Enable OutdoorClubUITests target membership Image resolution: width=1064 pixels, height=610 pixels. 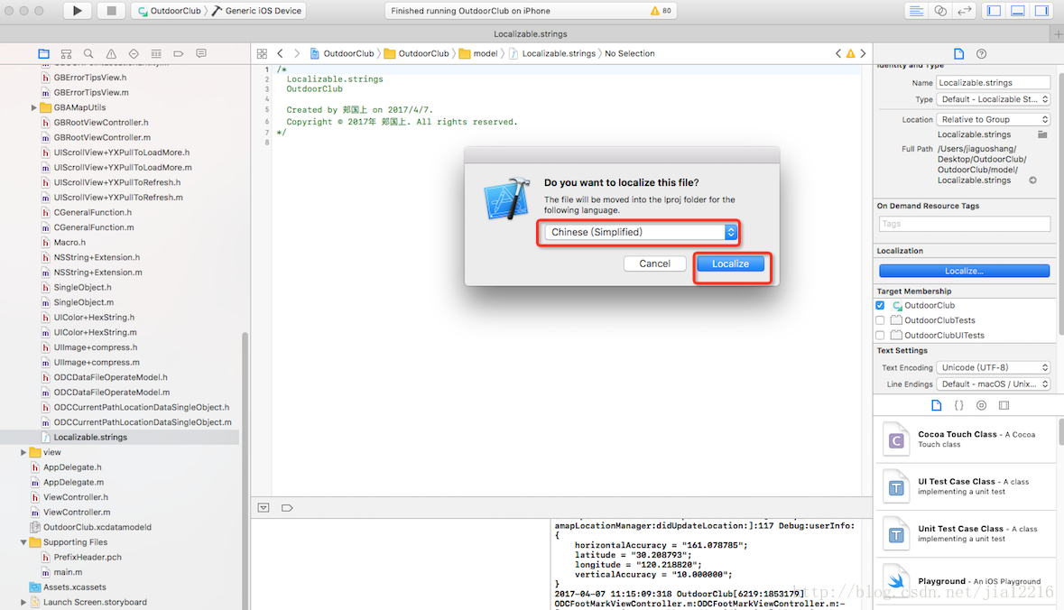pos(880,335)
